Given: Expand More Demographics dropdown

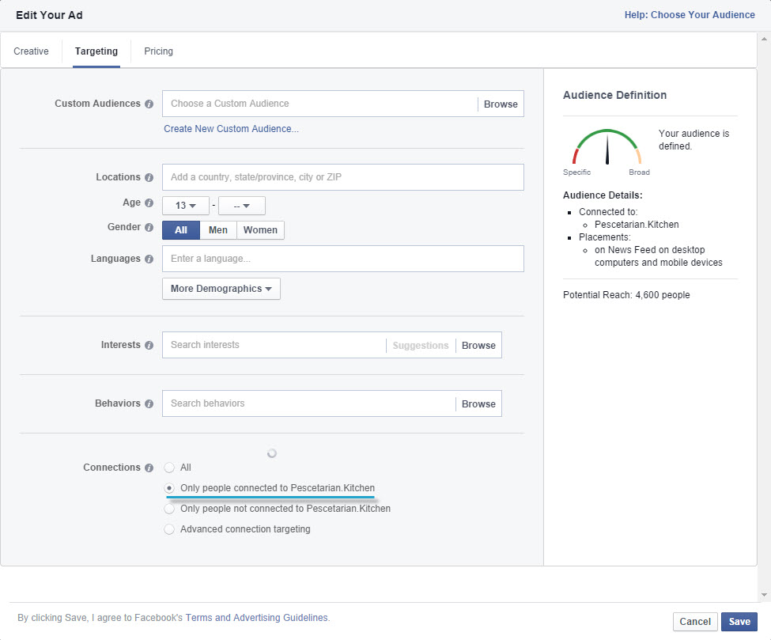Looking at the screenshot, I should [221, 289].
